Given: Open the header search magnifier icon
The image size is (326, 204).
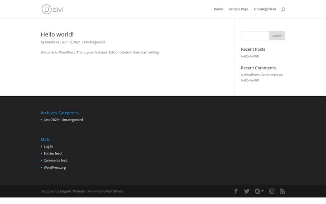Looking at the screenshot, I should tap(283, 9).
